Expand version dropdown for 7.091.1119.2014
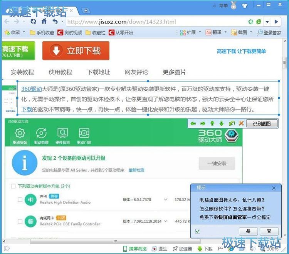 coord(166,221)
